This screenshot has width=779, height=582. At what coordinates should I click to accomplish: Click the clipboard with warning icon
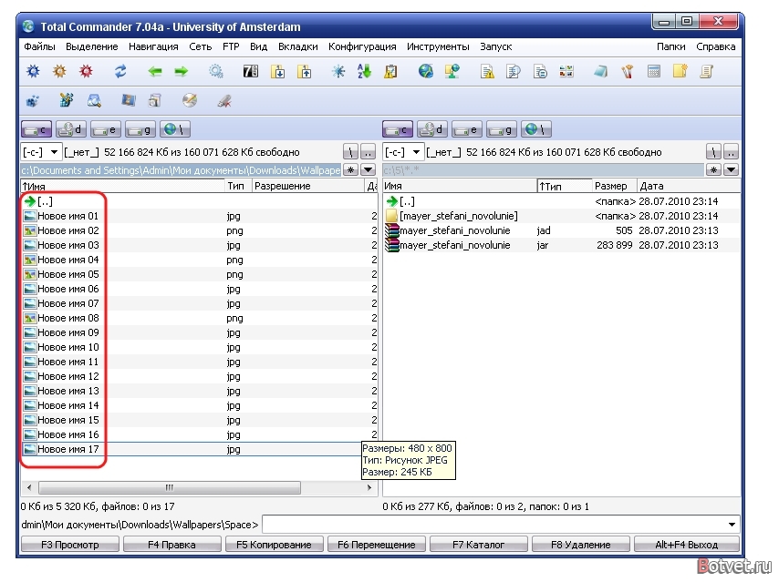391,71
